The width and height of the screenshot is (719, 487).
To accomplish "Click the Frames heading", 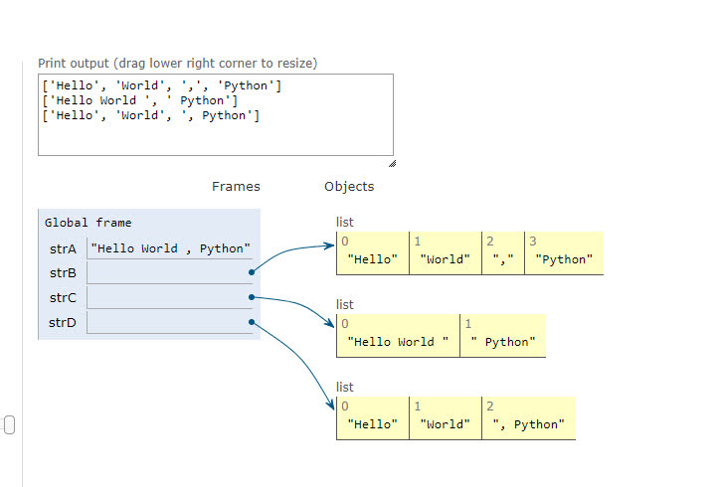I will coord(236,187).
